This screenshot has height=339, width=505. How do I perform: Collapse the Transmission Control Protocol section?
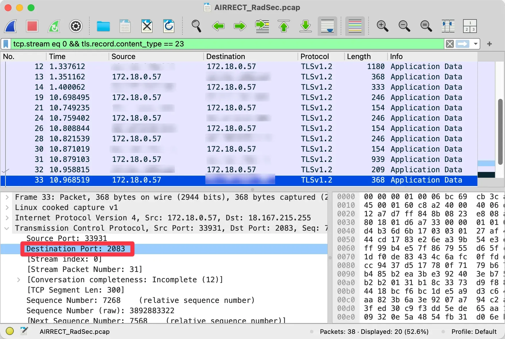coord(7,228)
